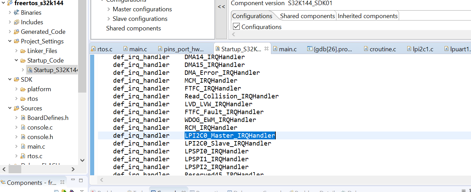The width and height of the screenshot is (471, 192).
Task: Maximize the Components view panel
Action: [81, 180]
